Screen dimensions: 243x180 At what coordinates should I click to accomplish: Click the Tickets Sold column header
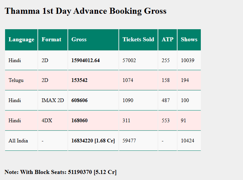[138, 40]
